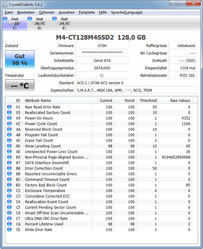Click status icon for SATA Interface Downshift
Image resolution: width=203 pixels, height=249 pixels.
click(x=9, y=163)
